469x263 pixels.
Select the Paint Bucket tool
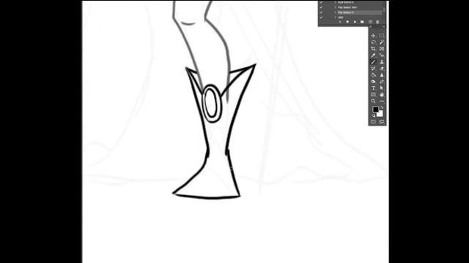click(373, 75)
